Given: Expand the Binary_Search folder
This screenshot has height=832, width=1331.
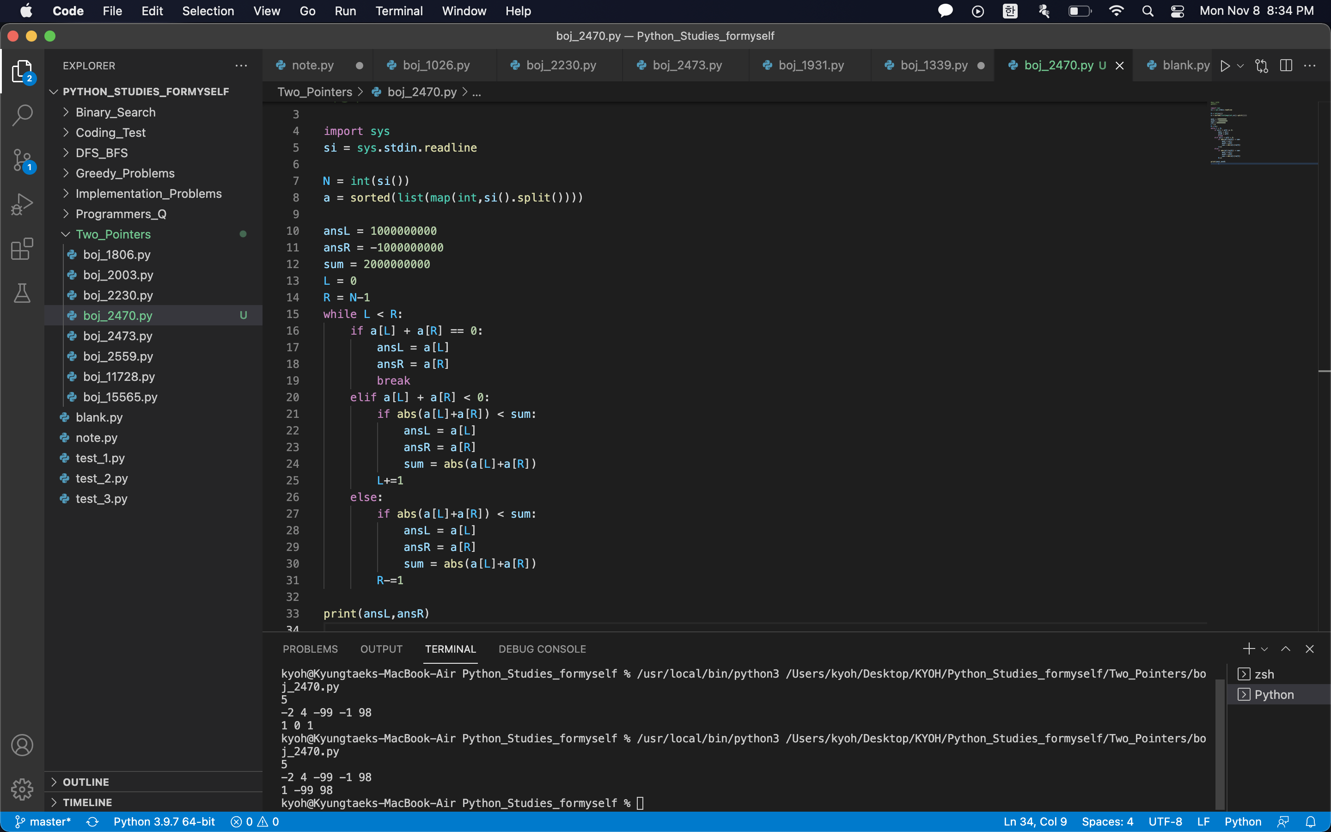Looking at the screenshot, I should tap(116, 112).
